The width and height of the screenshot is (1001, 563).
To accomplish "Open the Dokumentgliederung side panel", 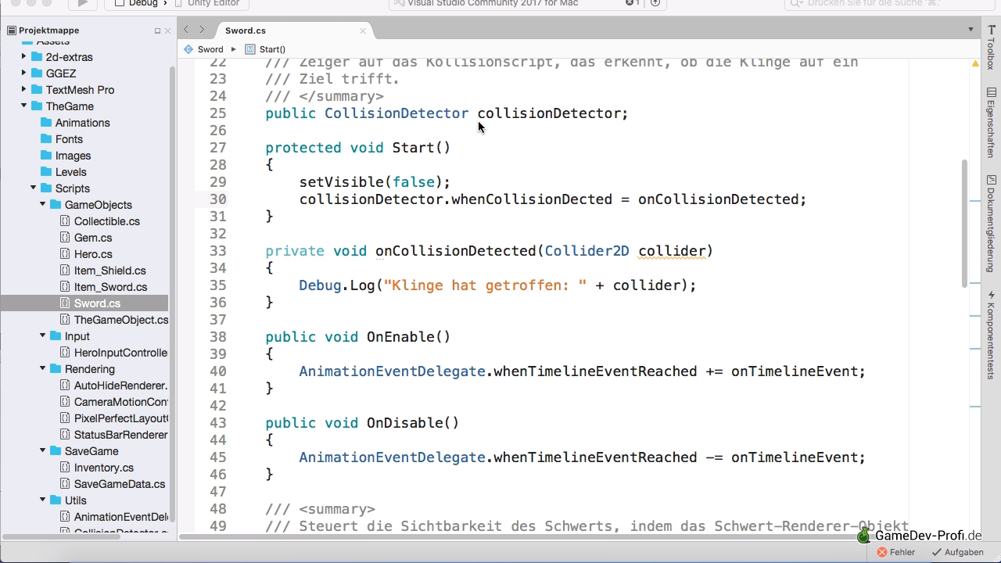I will [991, 223].
